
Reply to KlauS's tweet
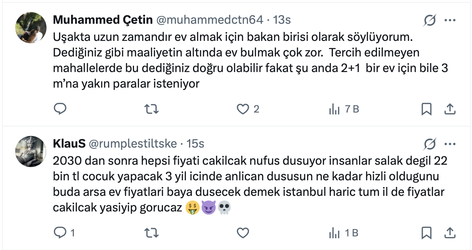point(60,233)
